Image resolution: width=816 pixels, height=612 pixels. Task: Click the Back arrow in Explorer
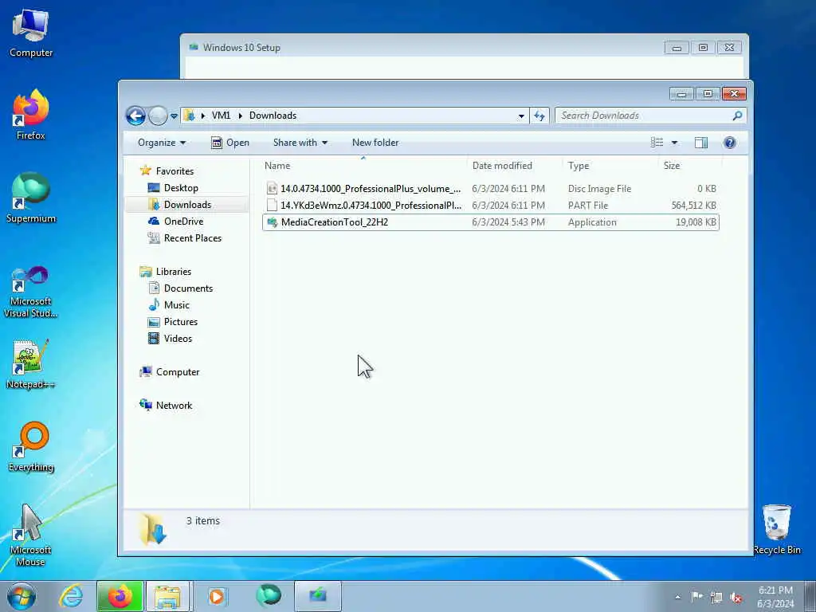[x=135, y=116]
